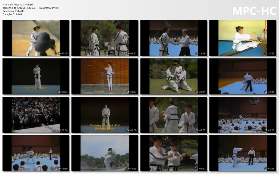Open the thumbnail at 00:45:07
Viewport: 279px width, 174px height.
pos(174,115)
